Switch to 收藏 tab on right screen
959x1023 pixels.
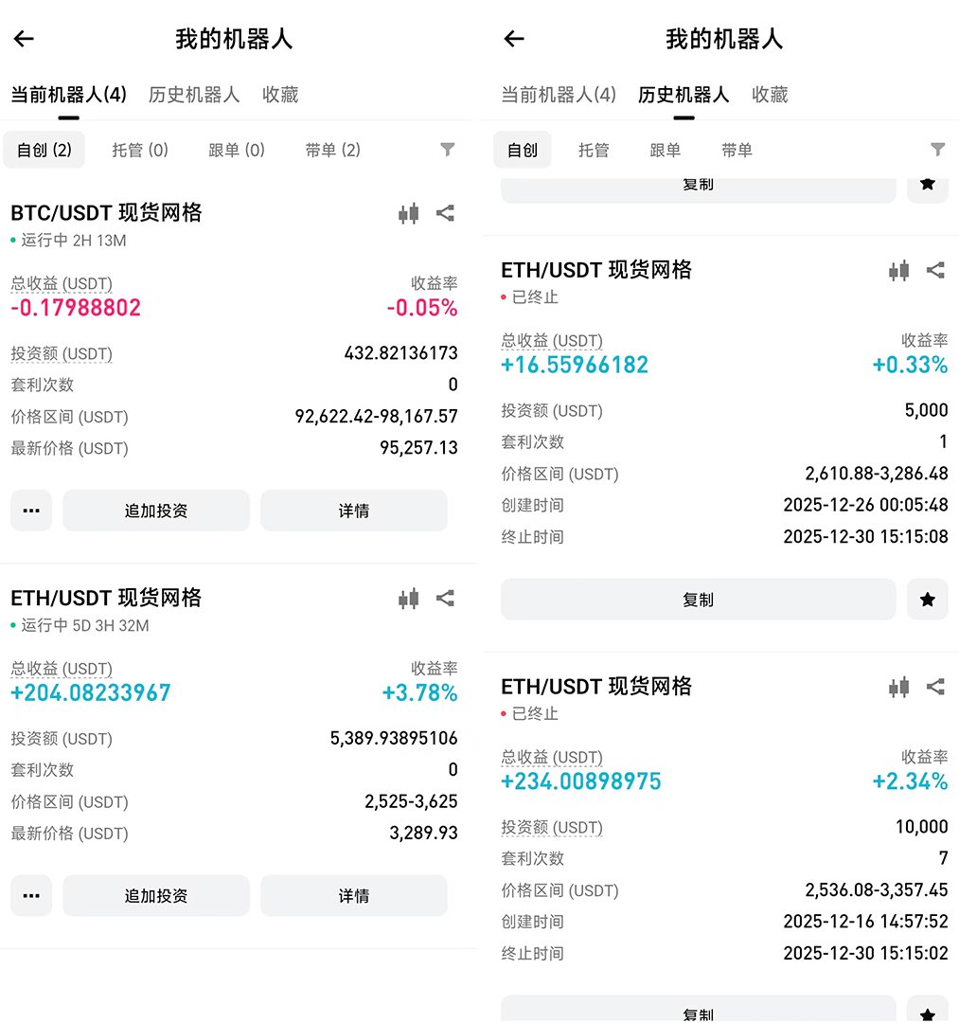coord(770,95)
